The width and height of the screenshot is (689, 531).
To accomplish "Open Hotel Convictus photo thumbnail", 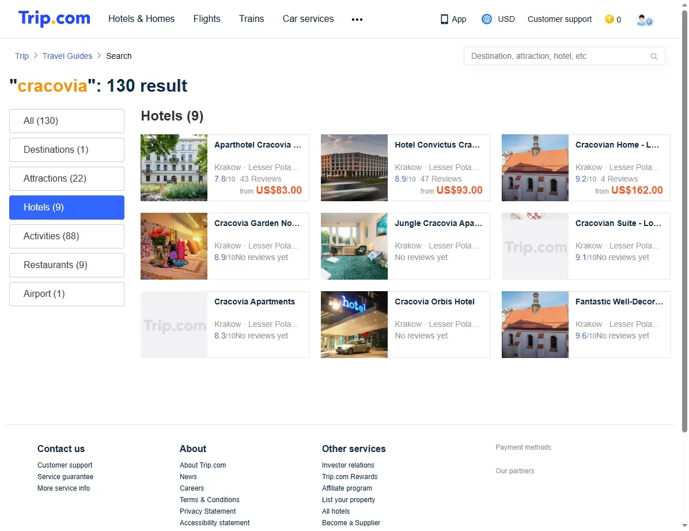I will (x=354, y=168).
